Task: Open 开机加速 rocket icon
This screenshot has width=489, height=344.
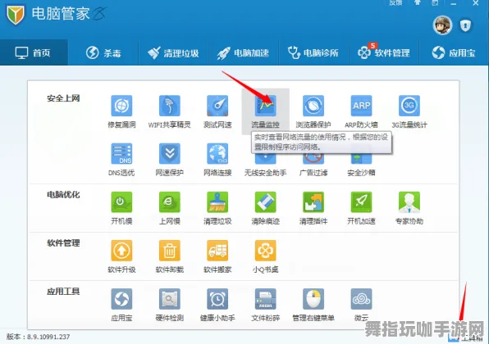Action: click(x=361, y=202)
